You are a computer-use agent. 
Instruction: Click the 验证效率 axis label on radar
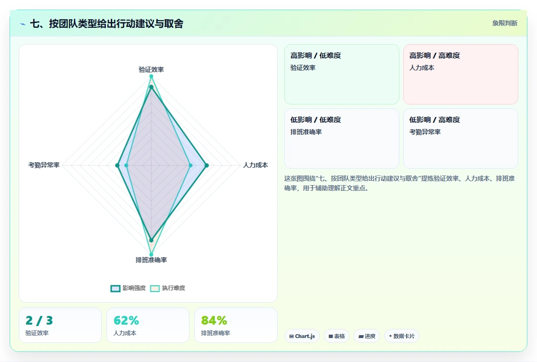(x=152, y=70)
